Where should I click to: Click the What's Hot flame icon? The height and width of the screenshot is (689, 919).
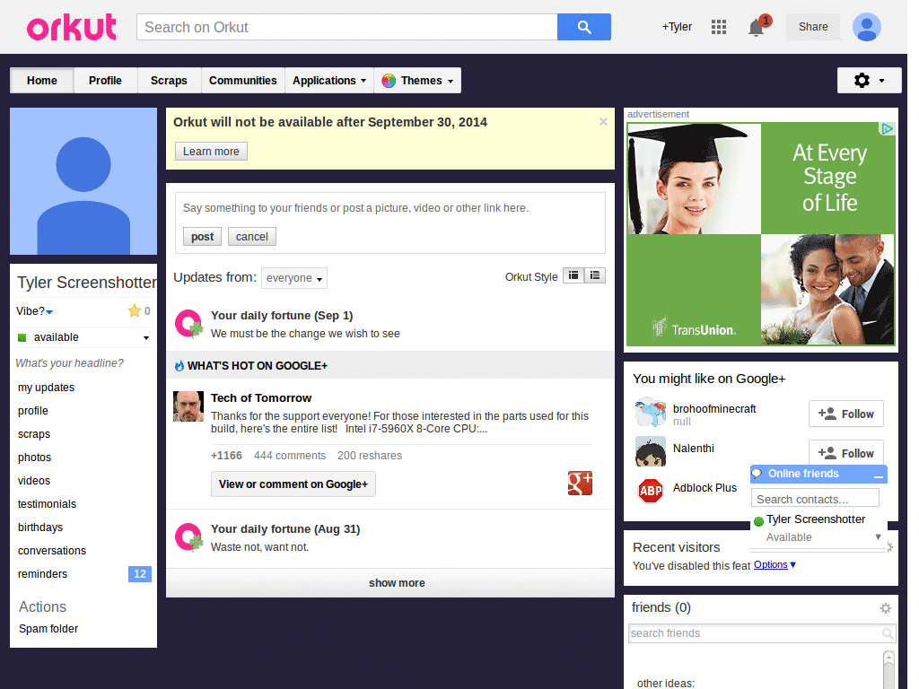tap(179, 366)
